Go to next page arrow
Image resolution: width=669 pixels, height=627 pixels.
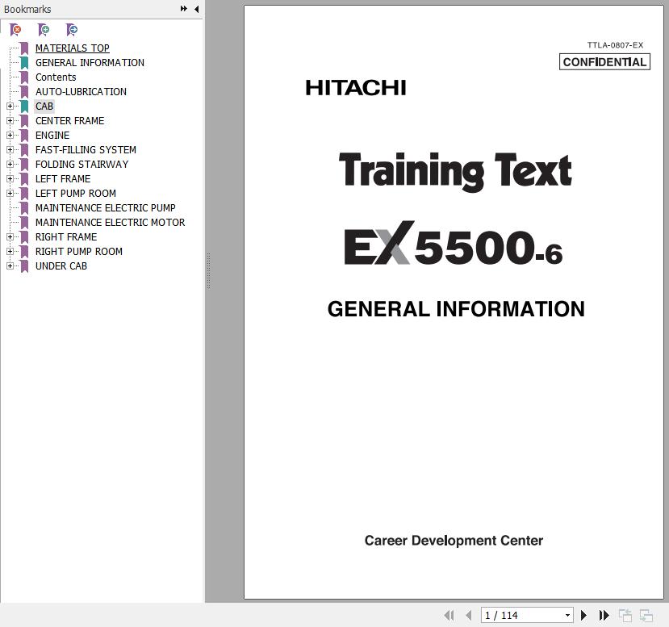click(x=583, y=615)
